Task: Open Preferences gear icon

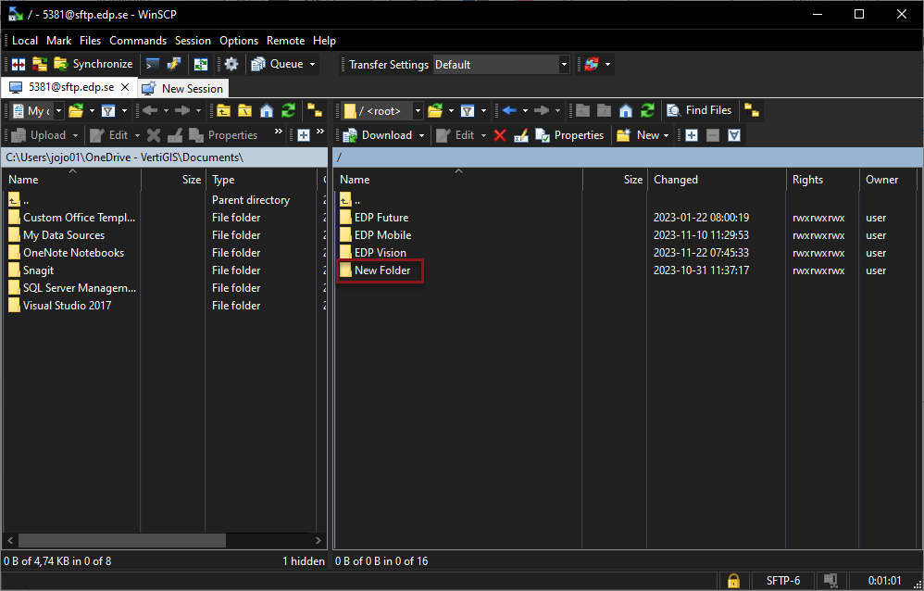Action: tap(231, 64)
